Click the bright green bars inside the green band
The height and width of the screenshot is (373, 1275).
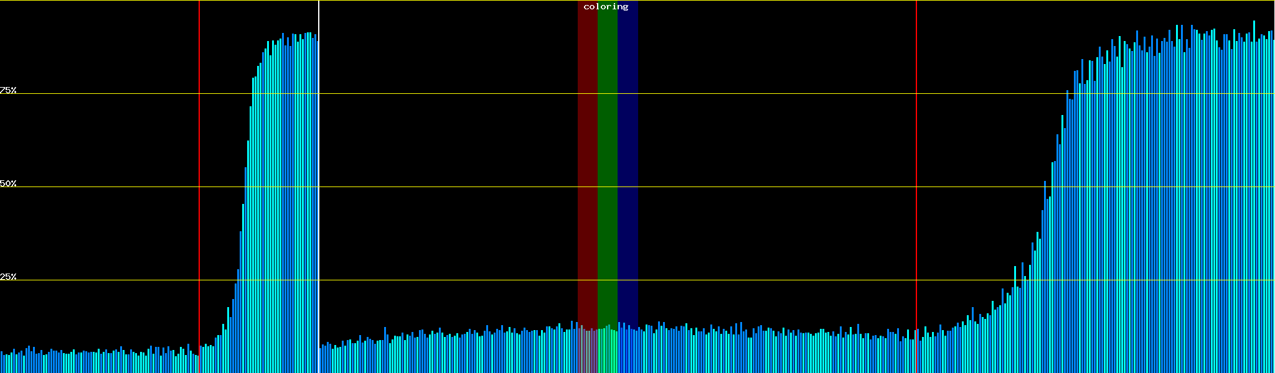pyautogui.click(x=607, y=351)
